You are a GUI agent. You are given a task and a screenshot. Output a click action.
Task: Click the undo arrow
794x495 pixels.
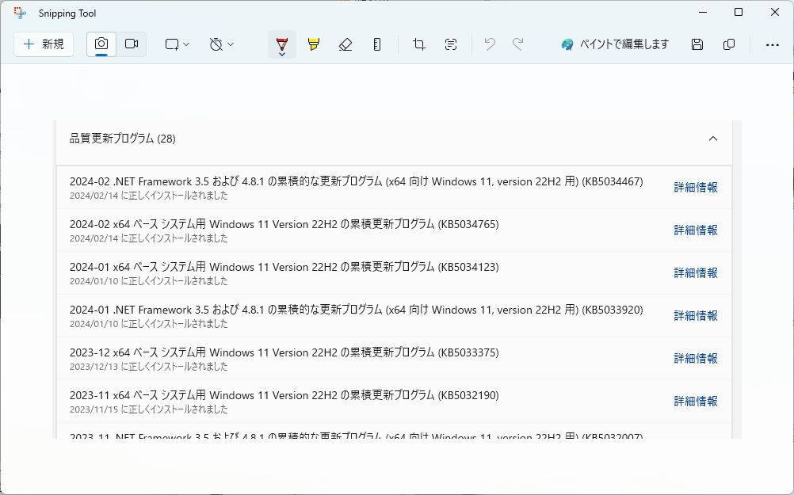(490, 44)
